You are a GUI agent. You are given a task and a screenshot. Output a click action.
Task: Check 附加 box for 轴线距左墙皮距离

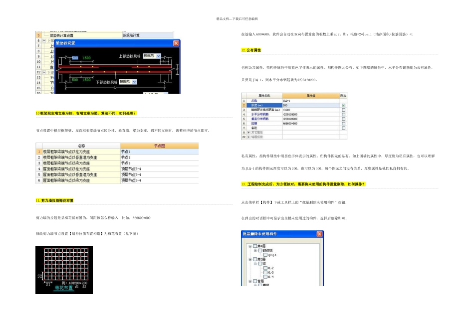343,110
